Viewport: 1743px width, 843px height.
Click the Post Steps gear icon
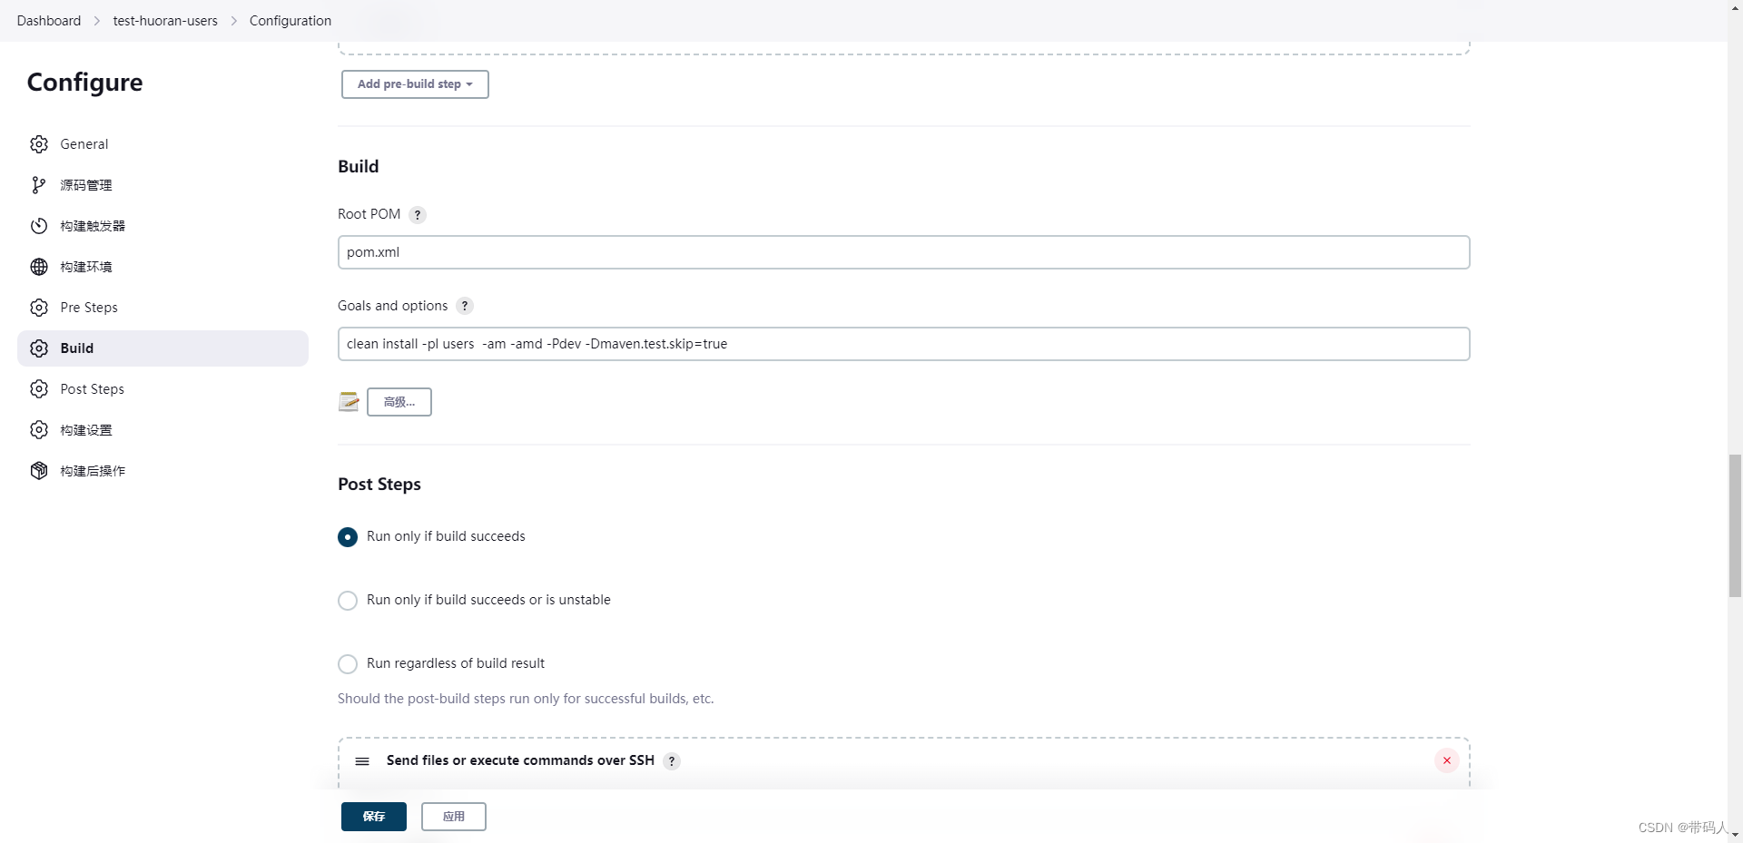click(39, 389)
